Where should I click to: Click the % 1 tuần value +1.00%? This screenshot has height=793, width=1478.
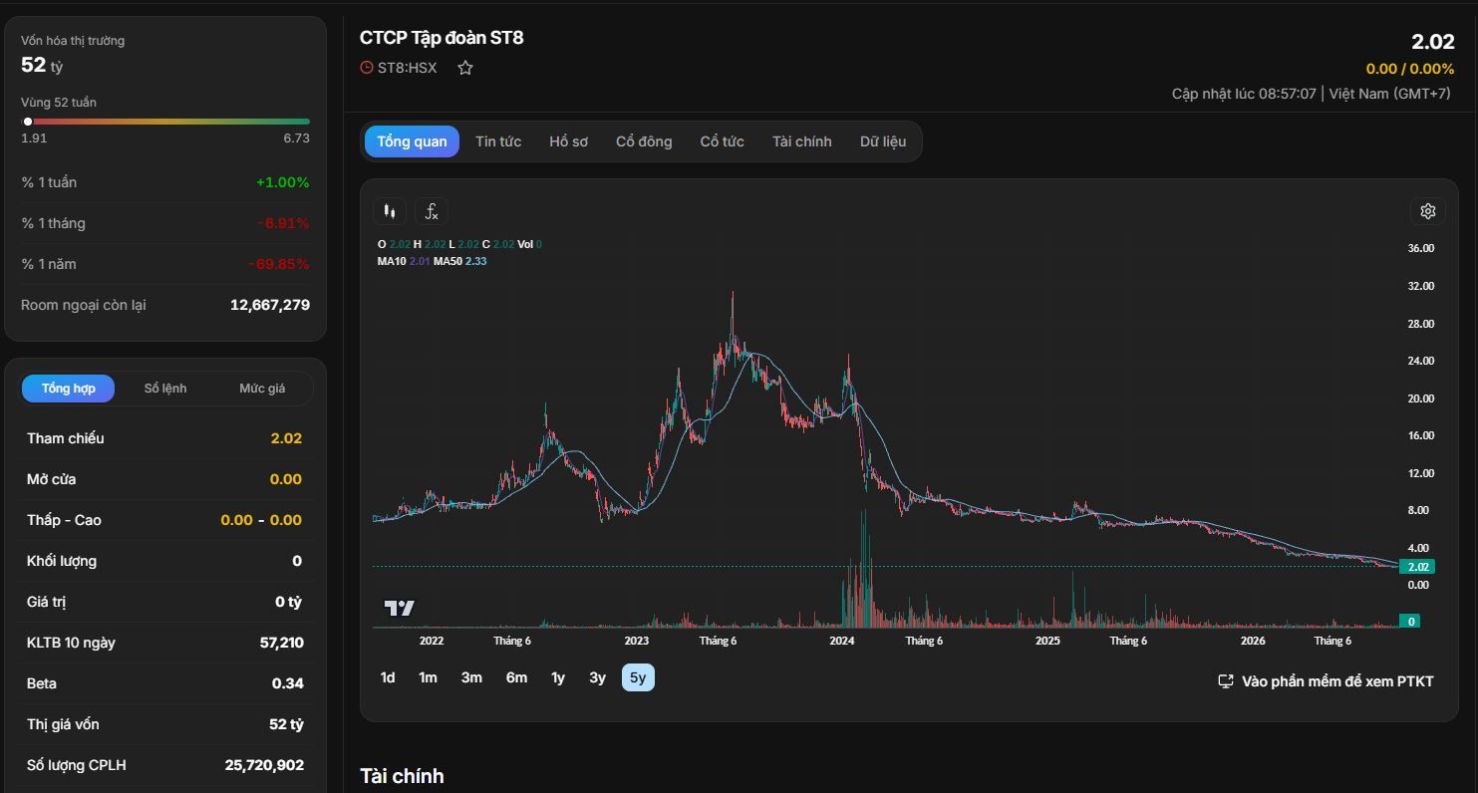(x=283, y=182)
